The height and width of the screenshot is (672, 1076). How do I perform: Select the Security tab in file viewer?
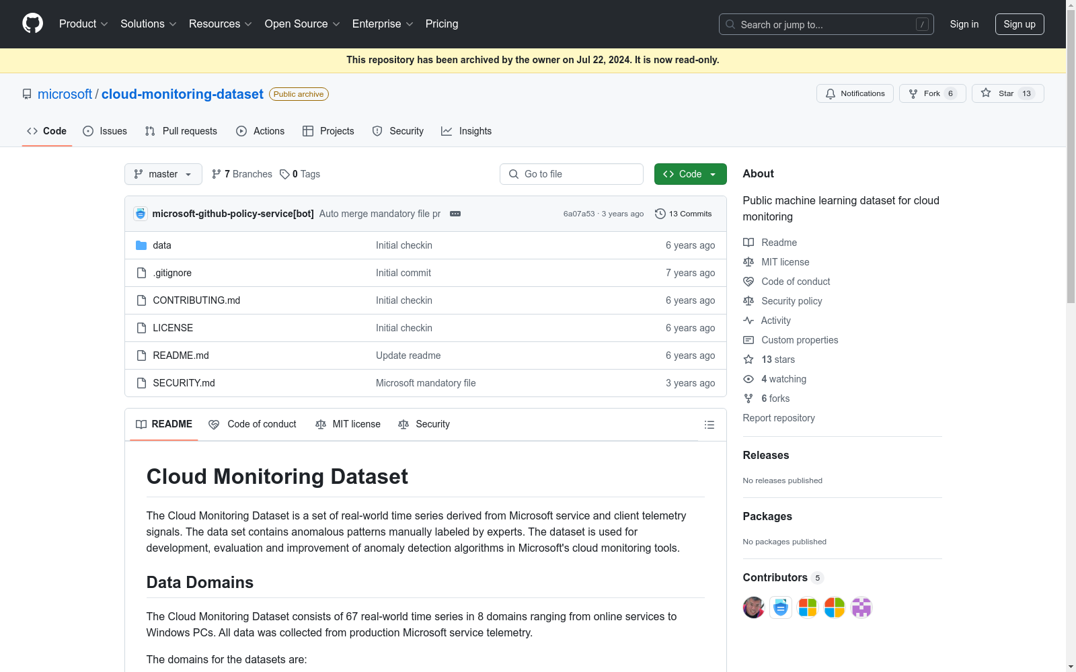(x=424, y=424)
